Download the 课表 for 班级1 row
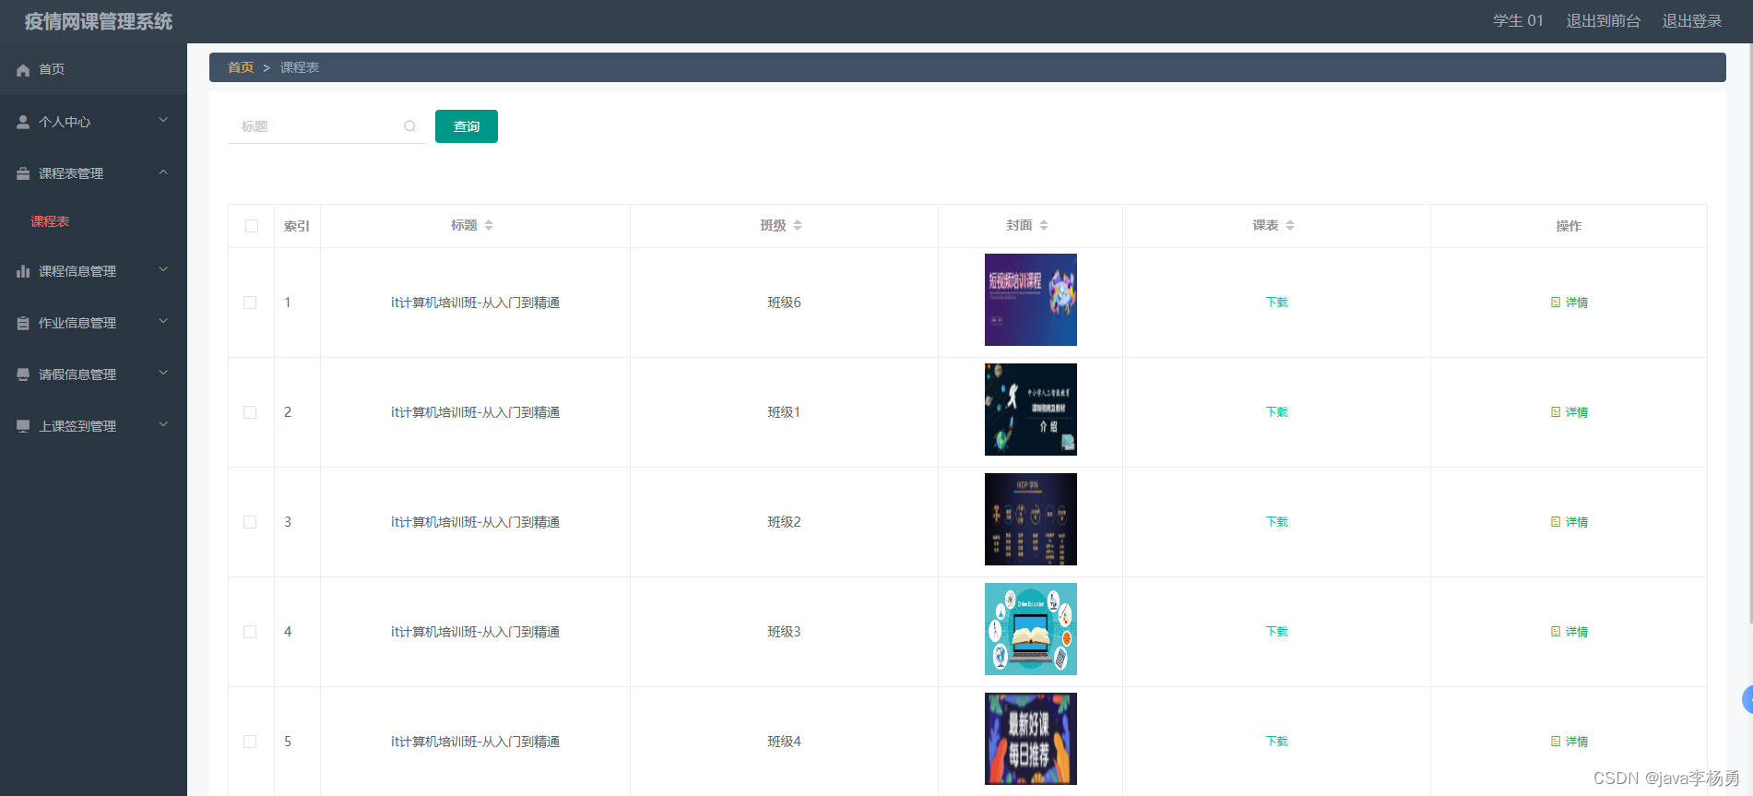This screenshot has height=796, width=1753. [x=1277, y=412]
